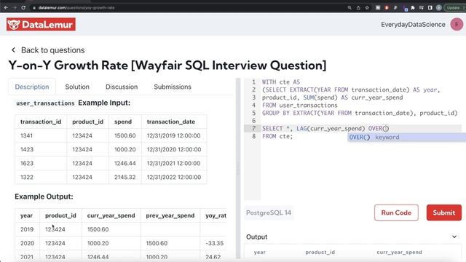Click code line 3 'product_id, SUM(spend)'
The height and width of the screenshot is (262, 466).
(332, 98)
